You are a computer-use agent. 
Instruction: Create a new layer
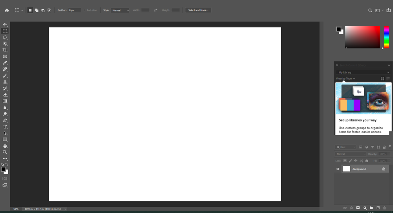(x=378, y=208)
